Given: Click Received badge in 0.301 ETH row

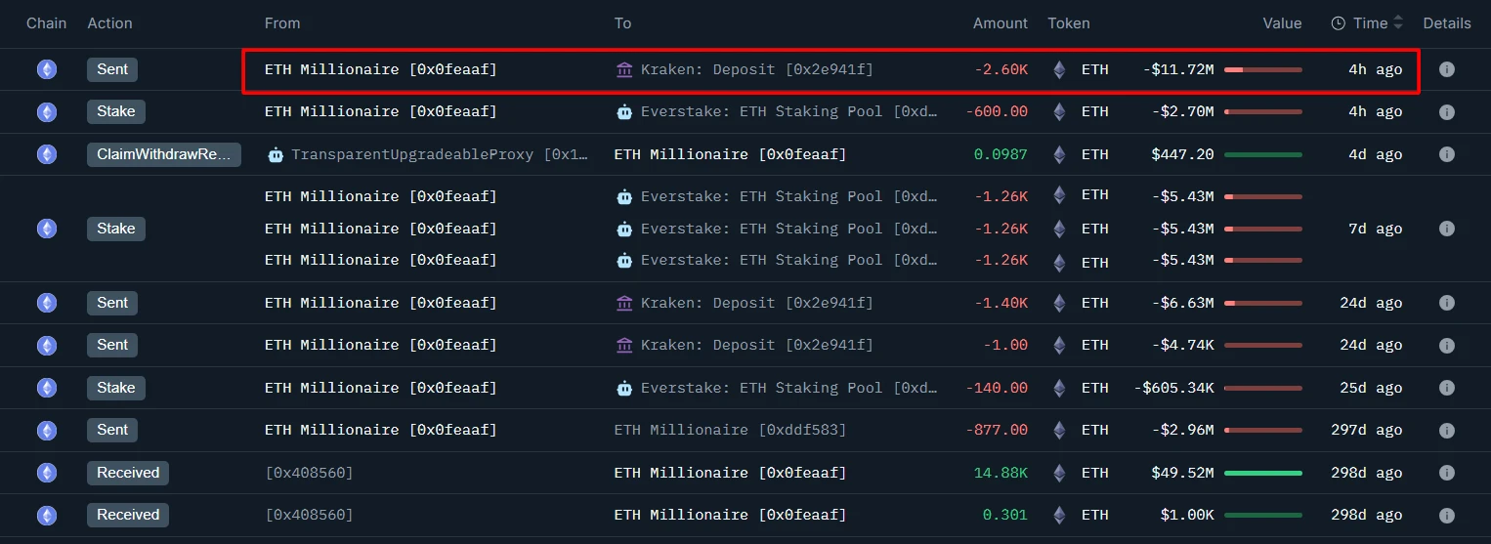Looking at the screenshot, I should (128, 515).
